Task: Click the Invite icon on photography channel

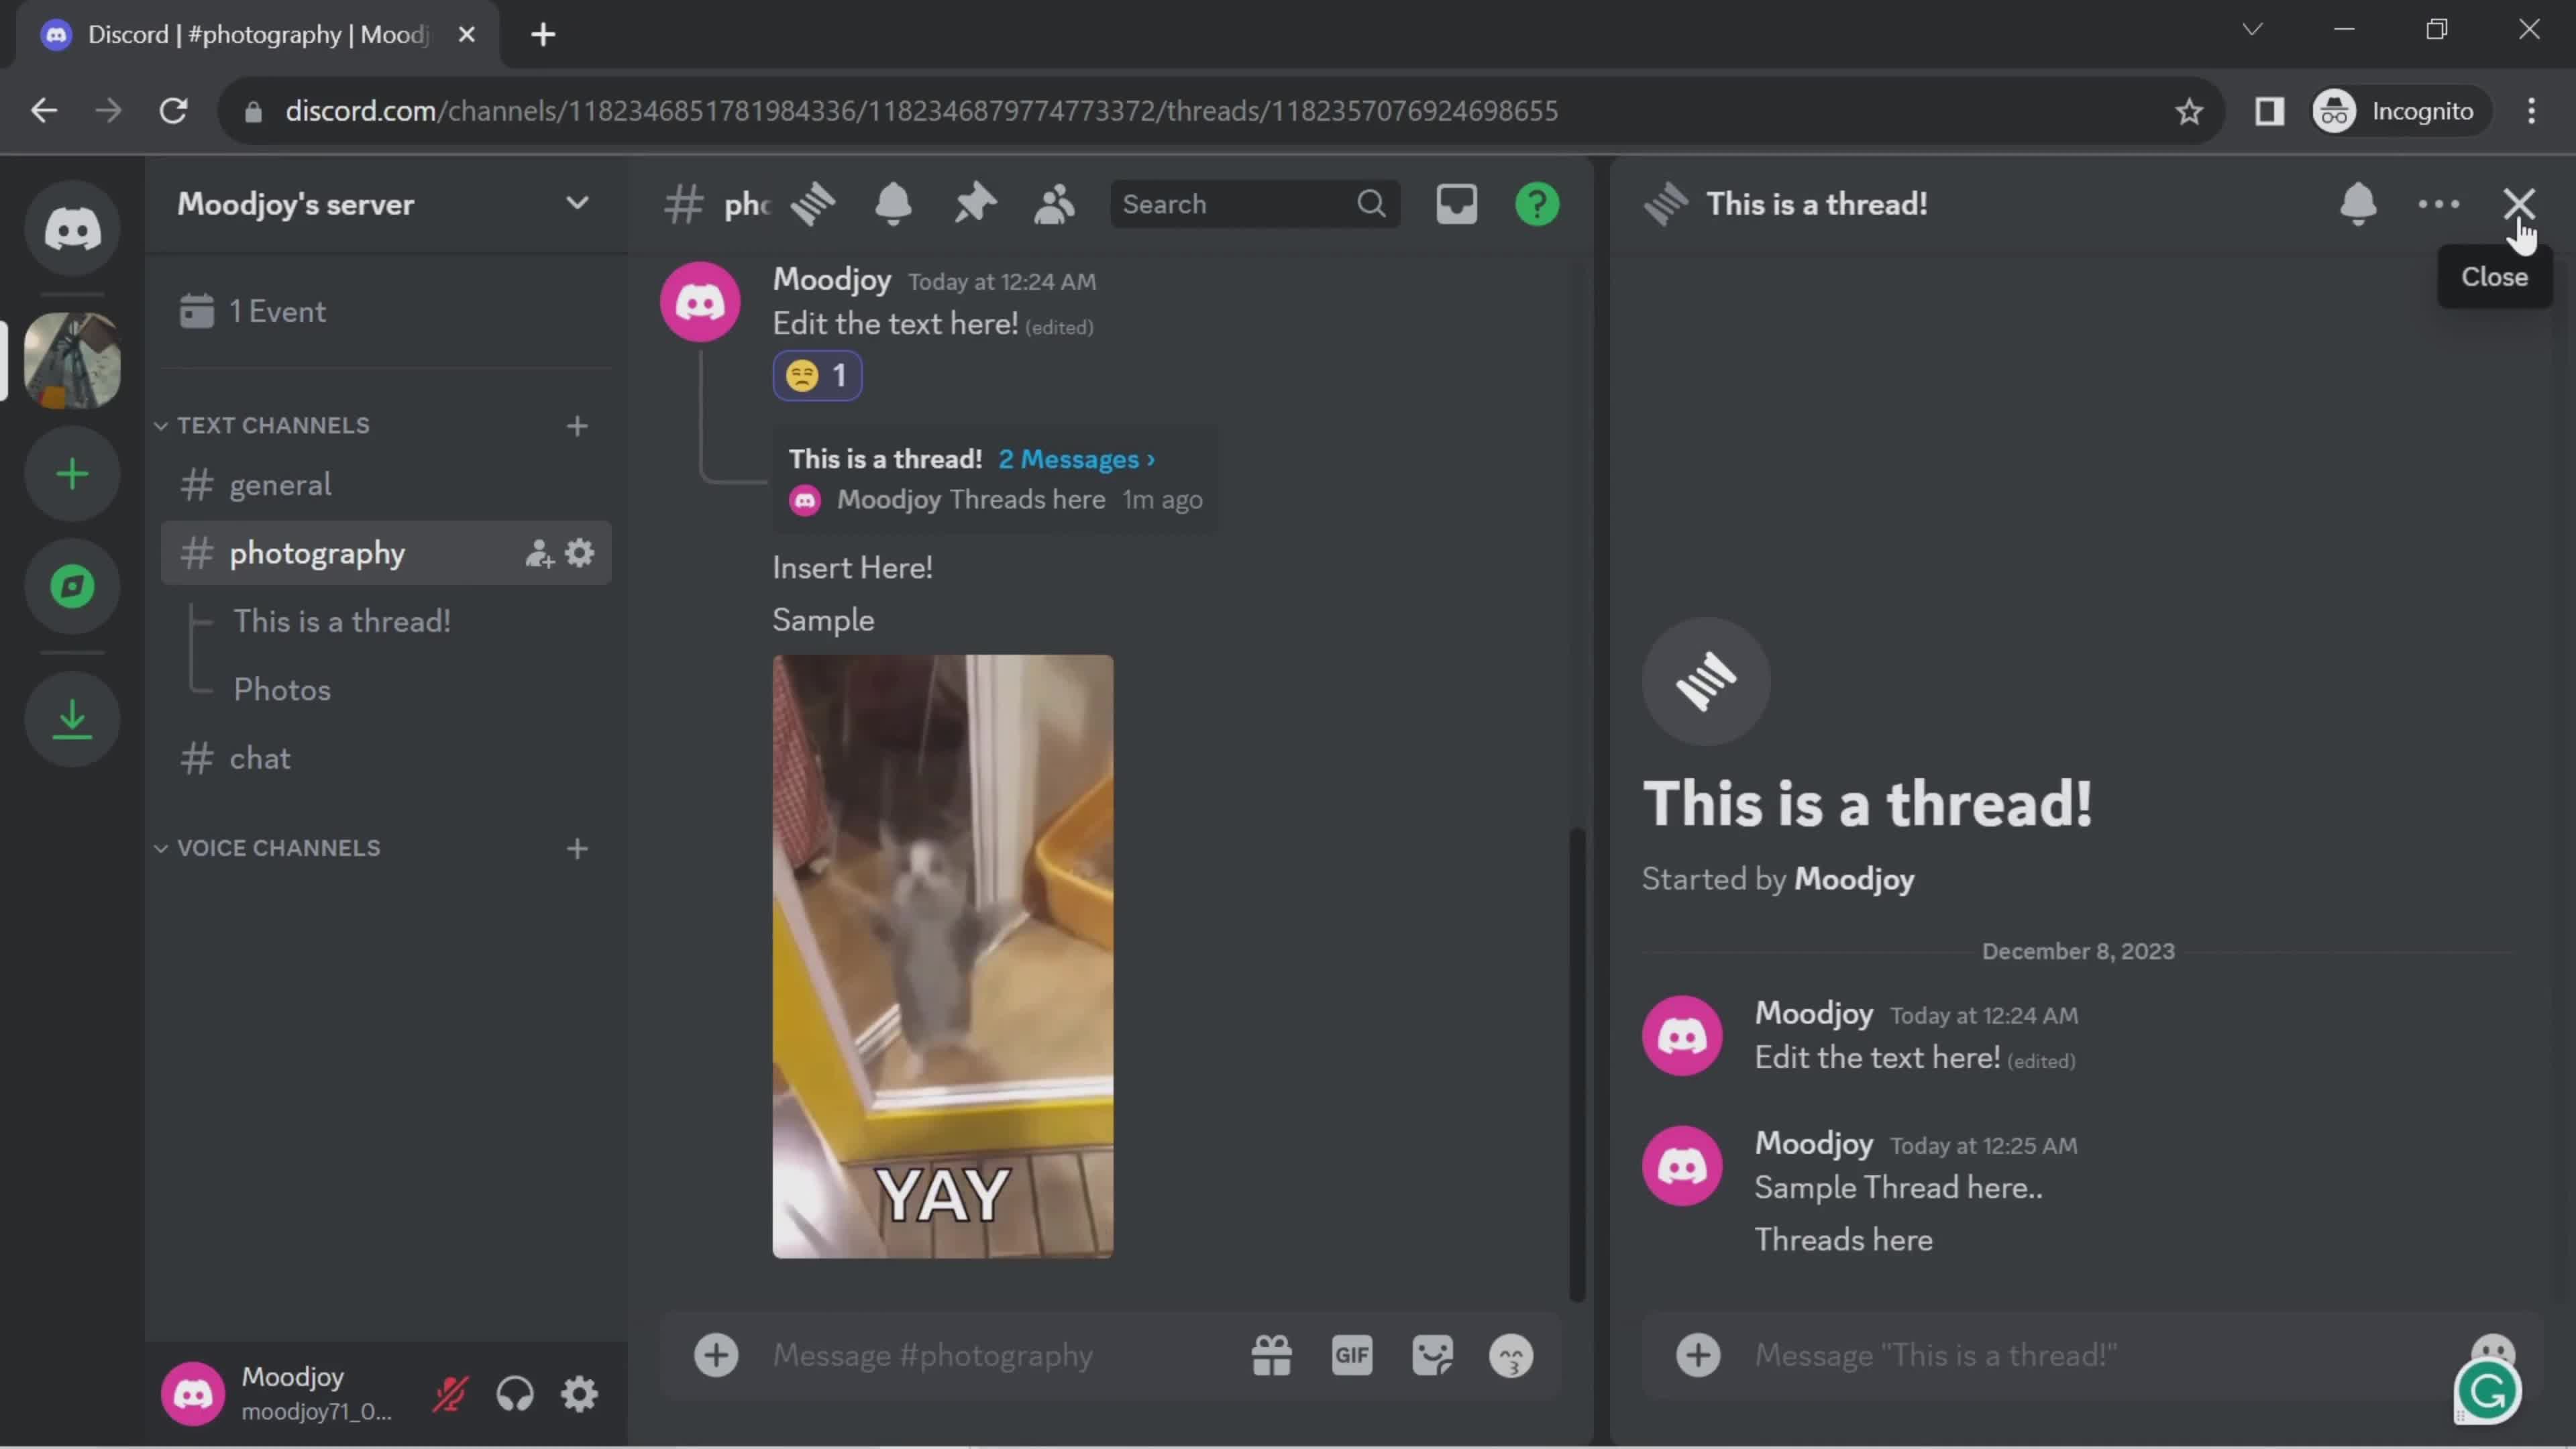Action: tap(539, 553)
